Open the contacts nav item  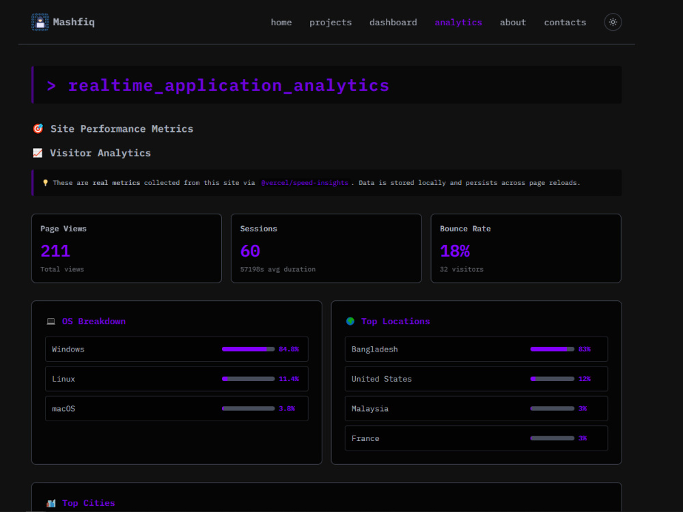[x=565, y=23]
